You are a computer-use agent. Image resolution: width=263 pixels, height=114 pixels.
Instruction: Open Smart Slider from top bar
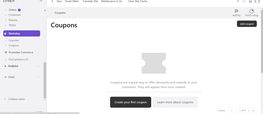tap(72, 1)
